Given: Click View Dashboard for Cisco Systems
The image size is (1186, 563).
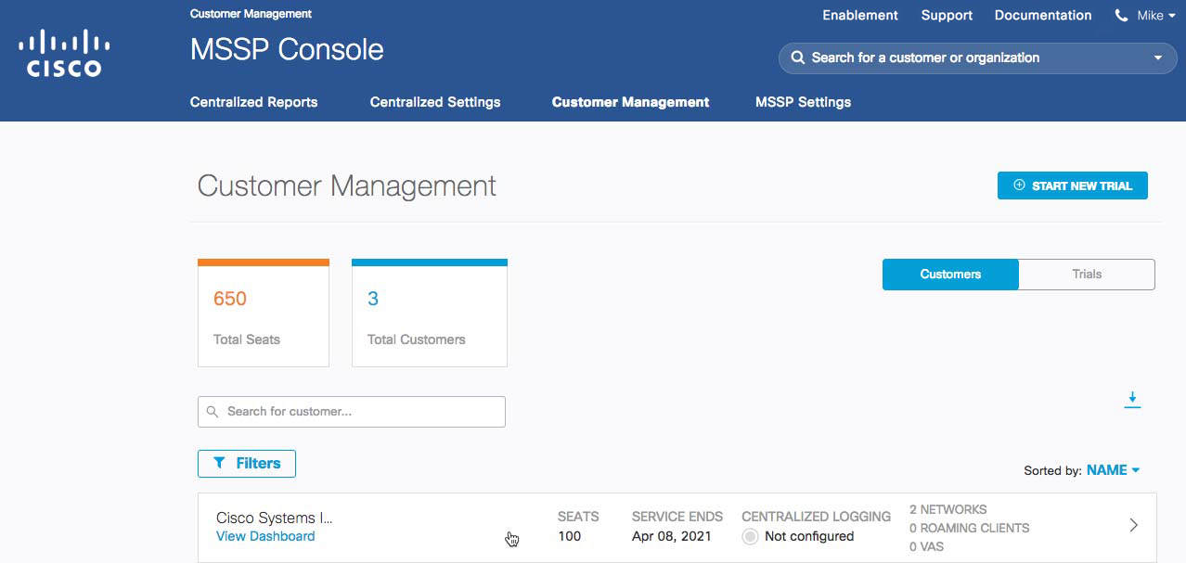Looking at the screenshot, I should pyautogui.click(x=265, y=536).
